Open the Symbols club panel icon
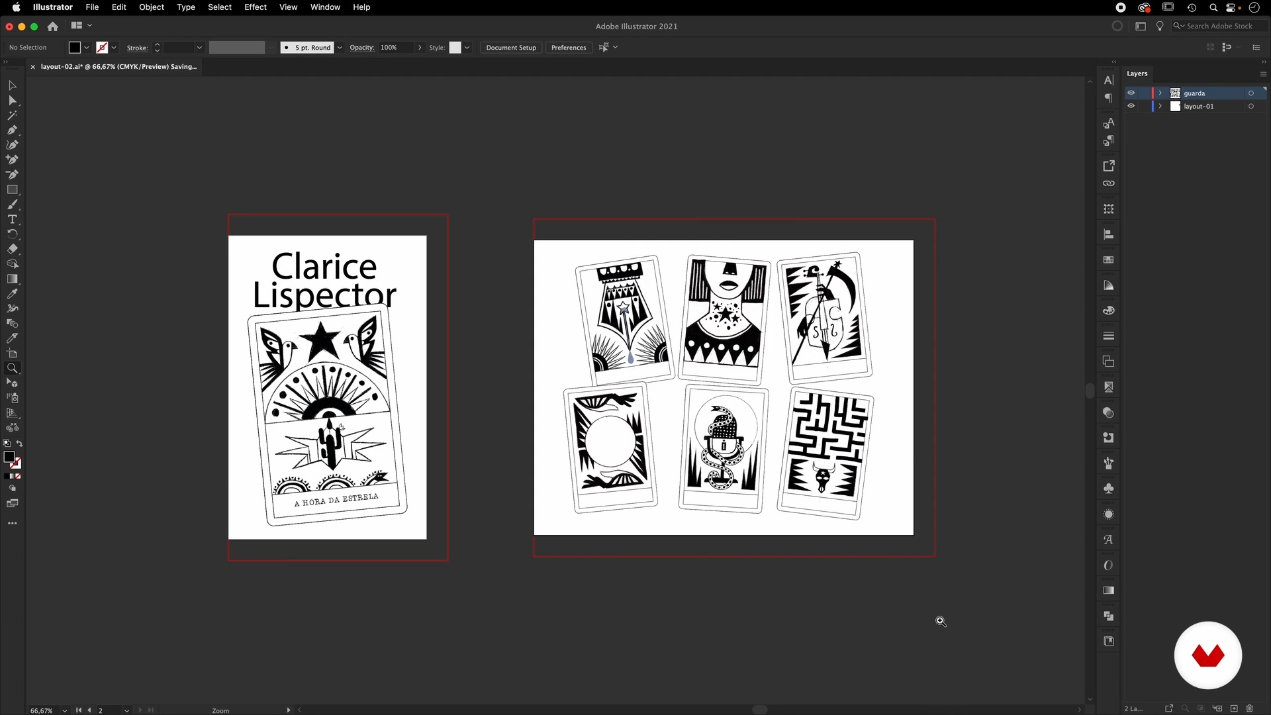Image resolution: width=1271 pixels, height=715 pixels. coord(1109,489)
